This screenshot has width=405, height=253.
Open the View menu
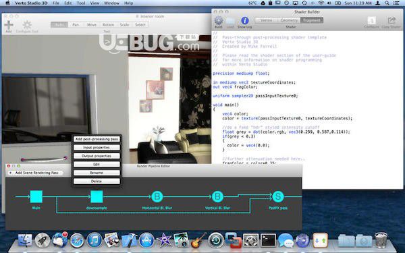pos(94,3)
